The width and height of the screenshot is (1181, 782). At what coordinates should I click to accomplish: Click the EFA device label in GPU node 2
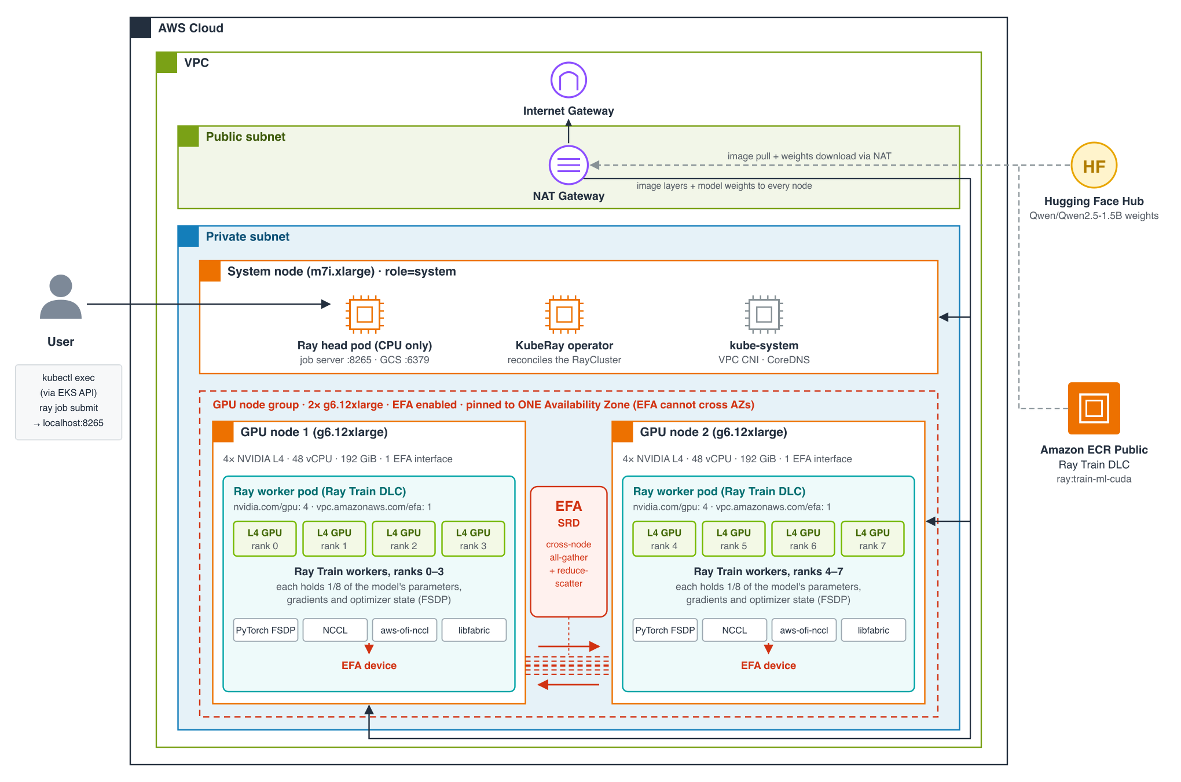(768, 666)
